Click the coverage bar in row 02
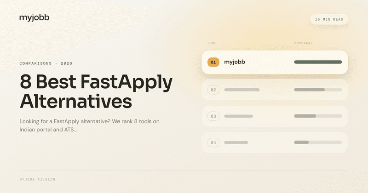 (x=318, y=90)
